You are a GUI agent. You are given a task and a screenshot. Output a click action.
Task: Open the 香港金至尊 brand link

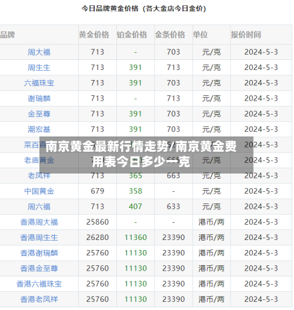point(39,268)
